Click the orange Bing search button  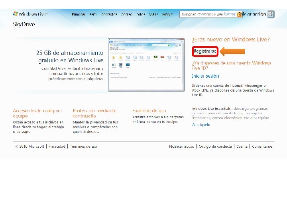239,14
